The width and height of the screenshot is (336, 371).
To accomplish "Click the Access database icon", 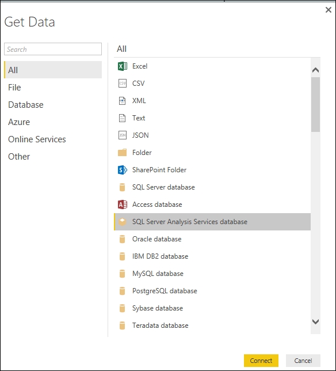I will 123,205.
